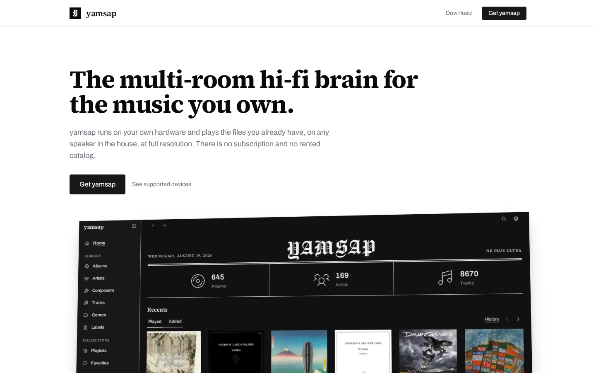Open Tracks in the sidebar library
Image resolution: width=596 pixels, height=373 pixels.
[98, 303]
